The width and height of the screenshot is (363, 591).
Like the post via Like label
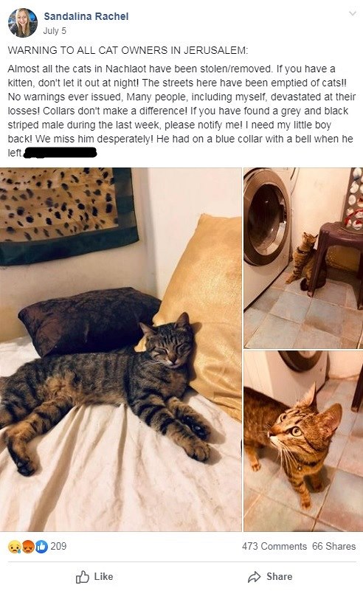click(103, 577)
